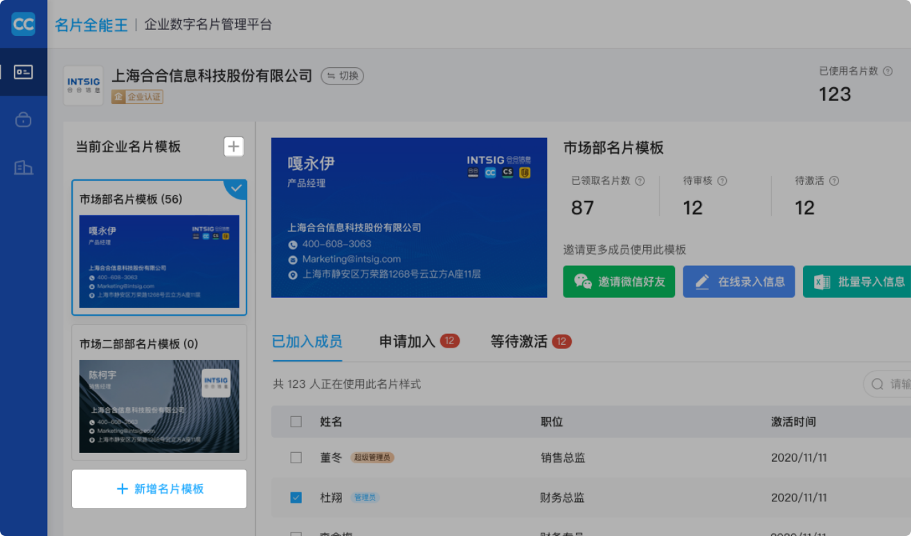
Task: Click the 管理员 tag beside 杜翔
Action: click(x=365, y=497)
